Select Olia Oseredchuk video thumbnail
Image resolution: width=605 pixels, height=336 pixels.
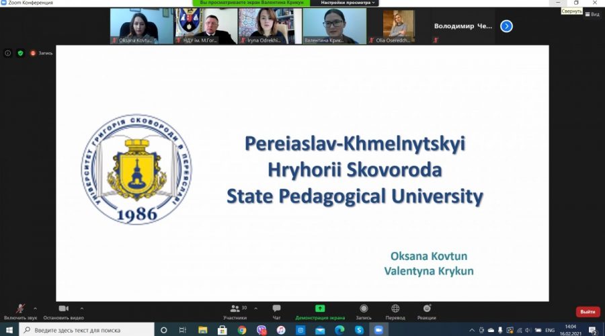point(399,26)
